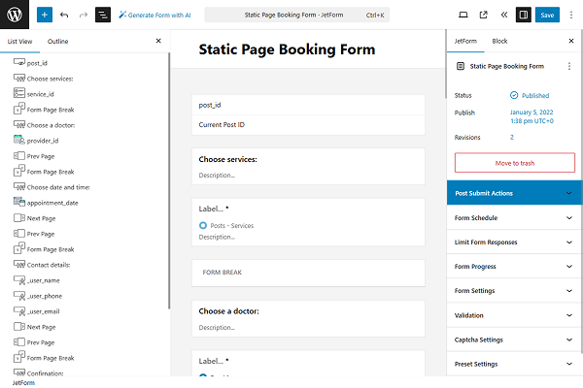Toggle the document overview list icon
Viewport: 583px width, 388px height.
click(x=103, y=15)
